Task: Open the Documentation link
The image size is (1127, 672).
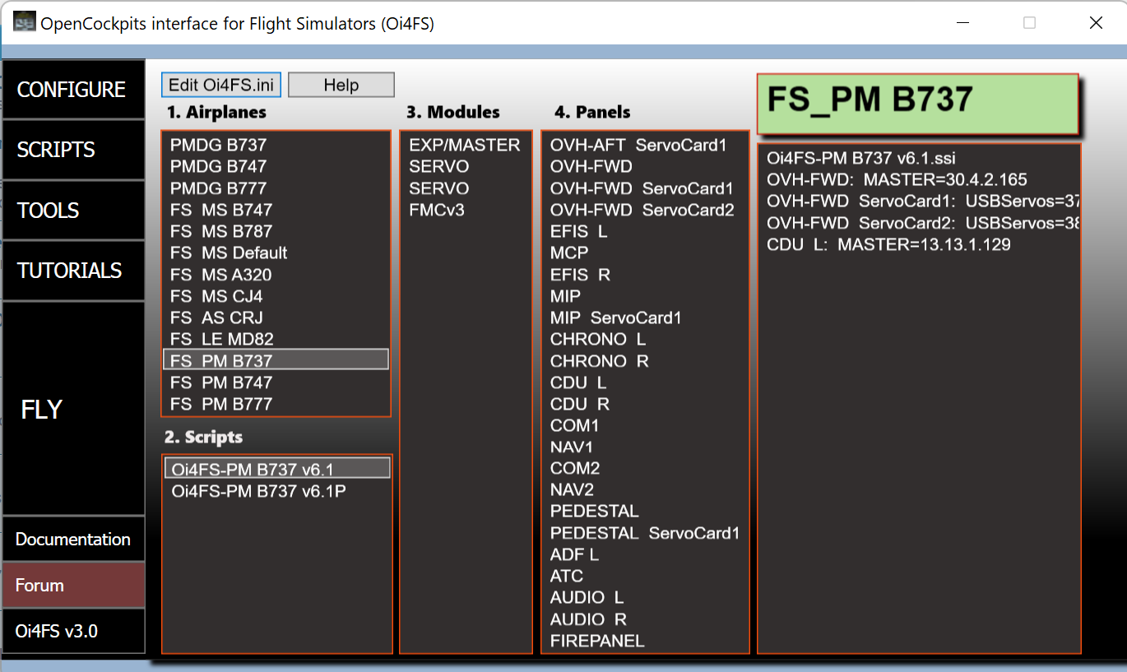Action: [x=73, y=540]
